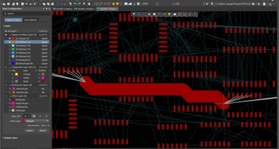Click the tuning meander icon on active bar
The height and width of the screenshot is (149, 279).
164,14
